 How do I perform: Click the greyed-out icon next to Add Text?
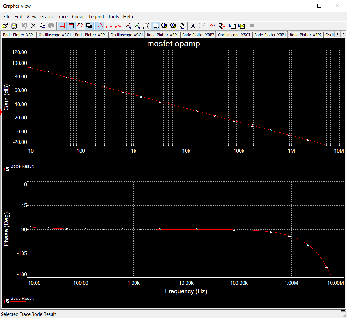(202, 26)
